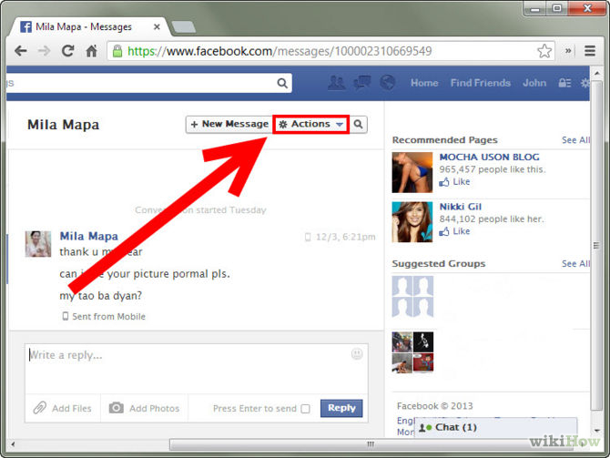Viewport: 610px width, 458px height.
Task: Click the browser reload button
Action: point(67,51)
